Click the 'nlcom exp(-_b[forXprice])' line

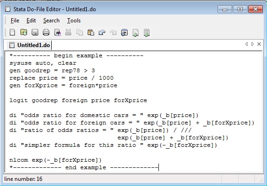pos(55,160)
